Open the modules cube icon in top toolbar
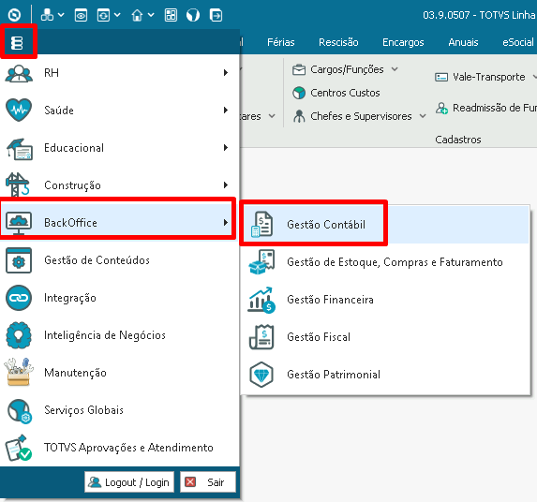The height and width of the screenshot is (502, 537). [47, 15]
